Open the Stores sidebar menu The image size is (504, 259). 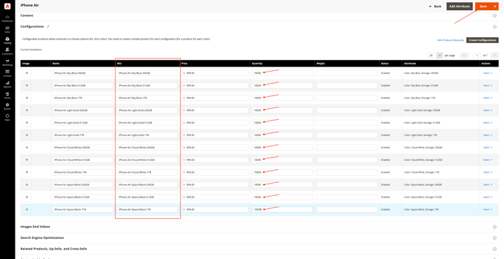pyautogui.click(x=7, y=96)
